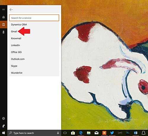Select Dynamics CRM service
This screenshot has height=136, width=148.
click(34, 25)
